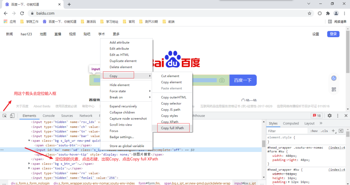Expand the span class tools node
This screenshot has height=185, width=350.
[x=29, y=168]
